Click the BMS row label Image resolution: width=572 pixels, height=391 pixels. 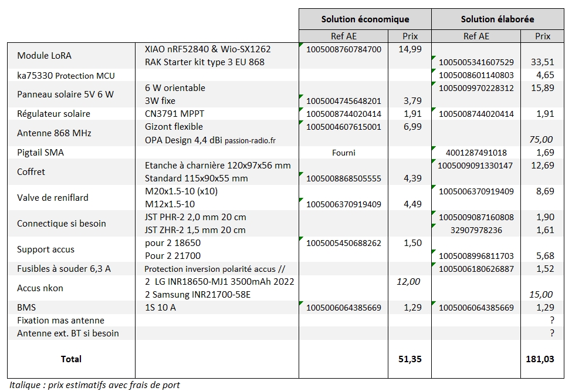pos(26,308)
